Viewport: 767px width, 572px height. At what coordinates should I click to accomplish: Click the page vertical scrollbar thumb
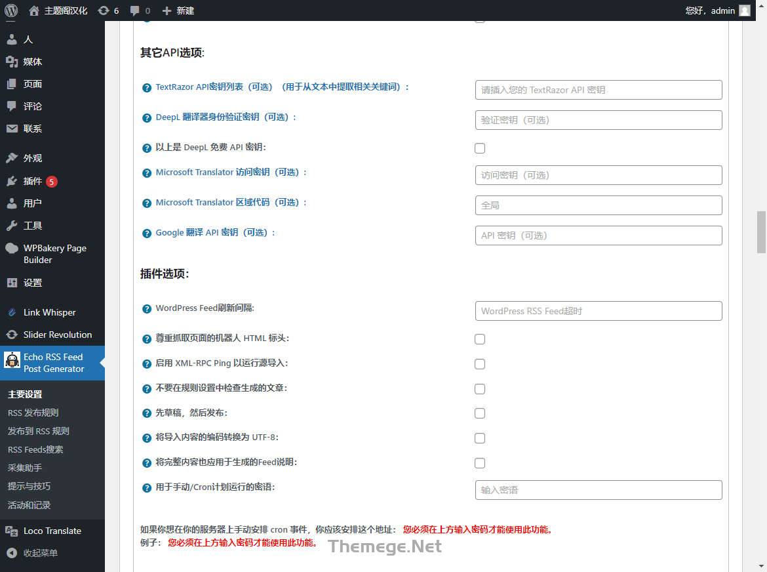[x=761, y=232]
